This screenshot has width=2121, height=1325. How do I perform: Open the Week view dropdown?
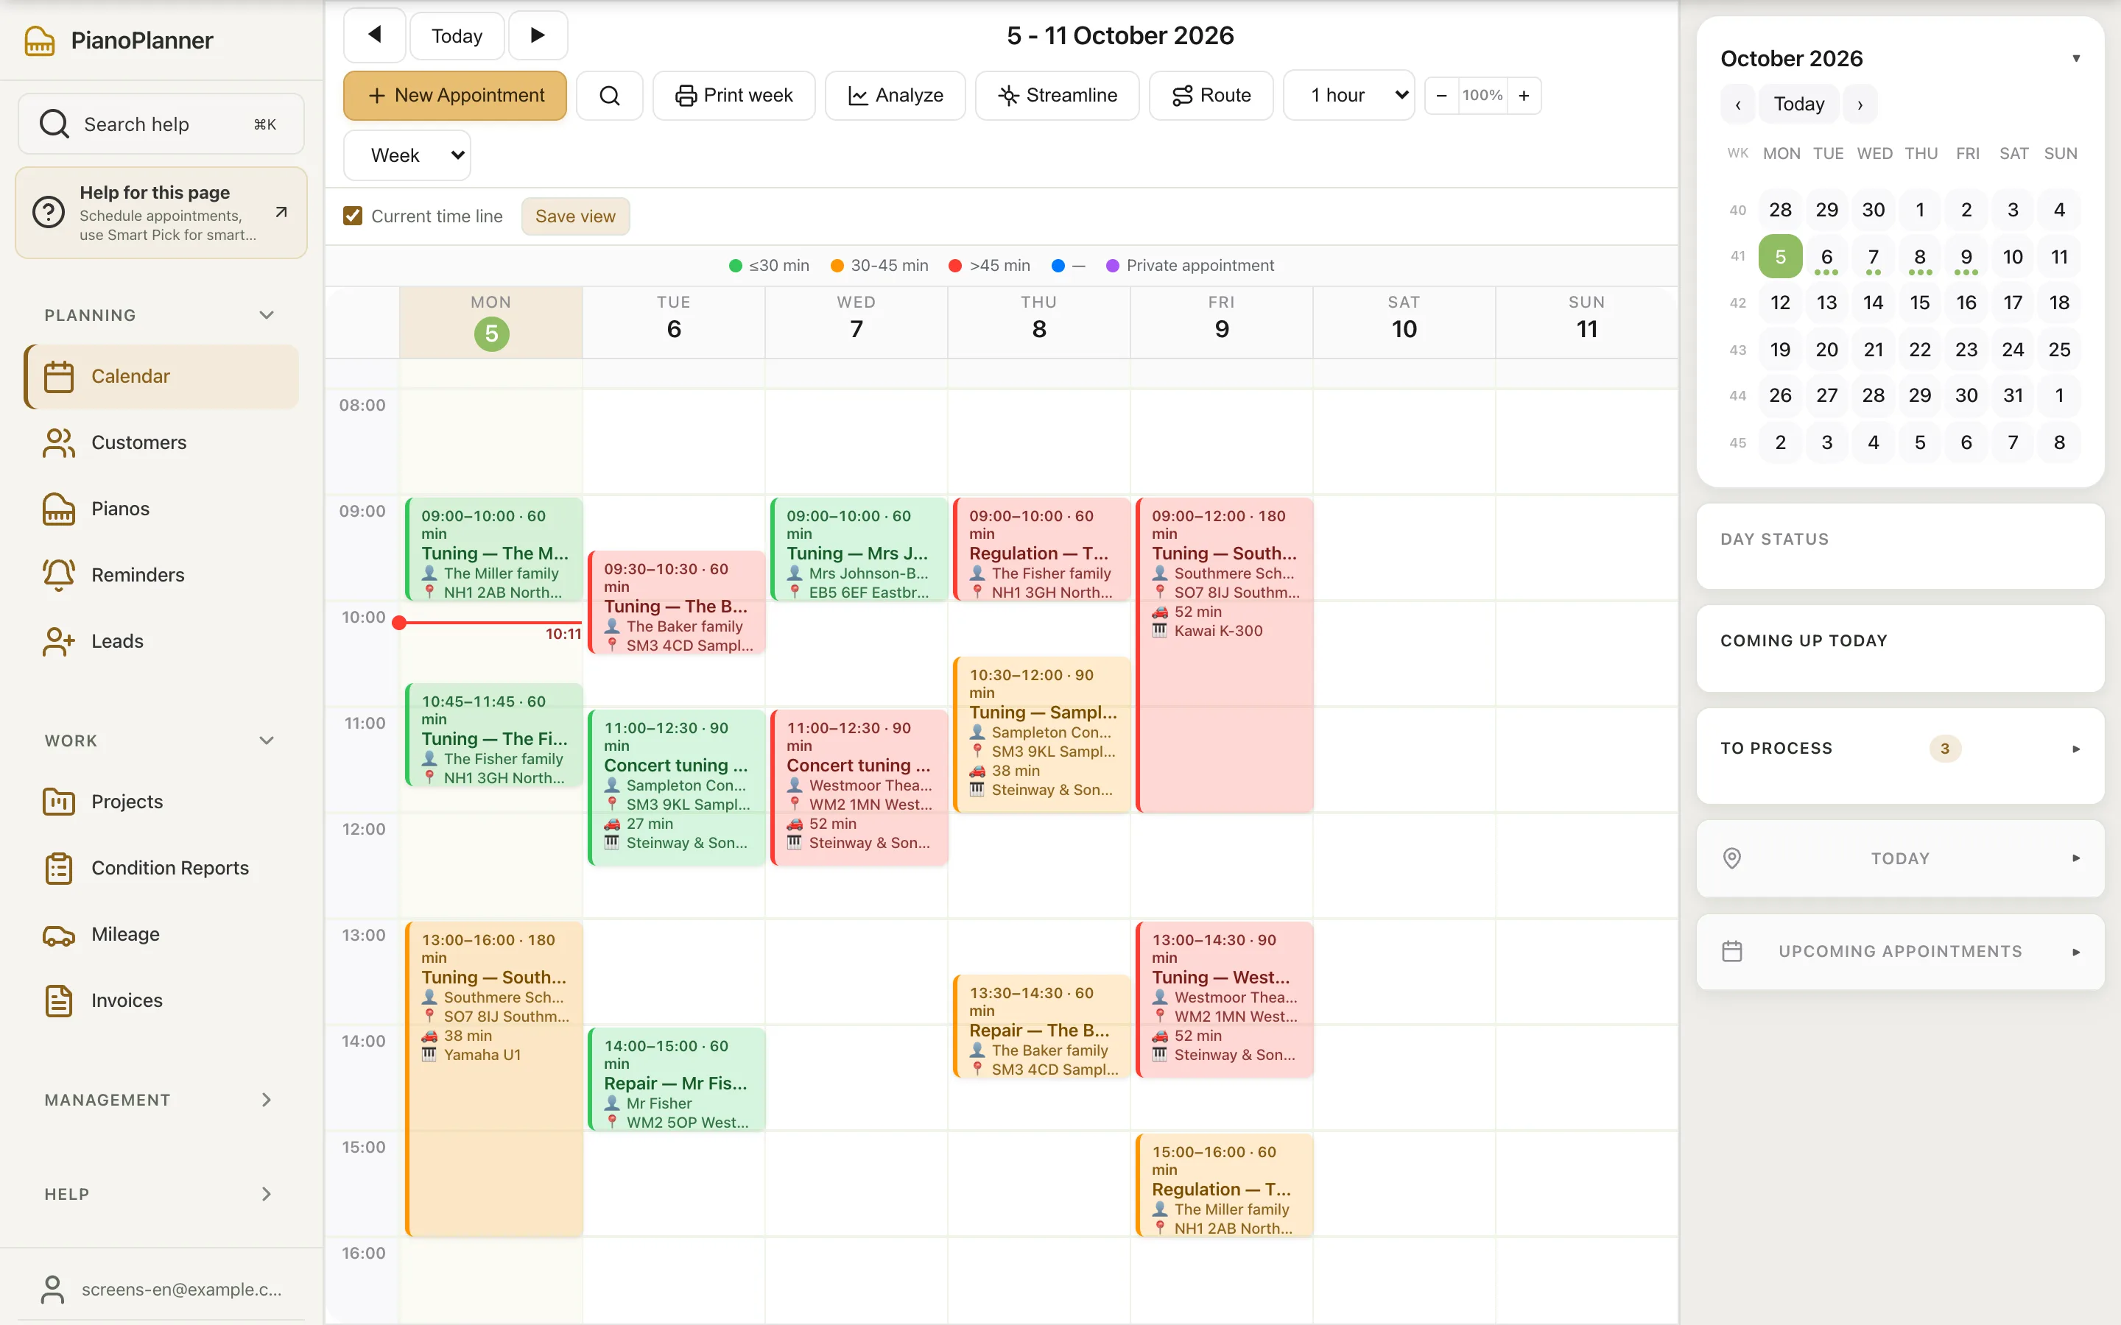tap(407, 155)
